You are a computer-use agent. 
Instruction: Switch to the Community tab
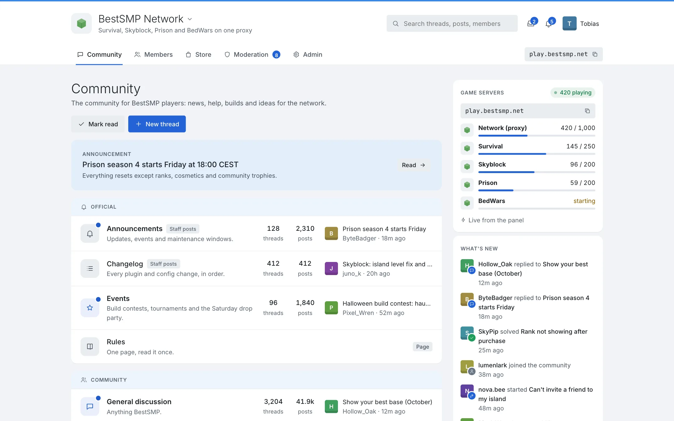(99, 55)
